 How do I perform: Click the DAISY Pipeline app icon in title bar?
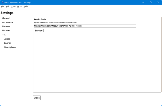pos(3,2)
